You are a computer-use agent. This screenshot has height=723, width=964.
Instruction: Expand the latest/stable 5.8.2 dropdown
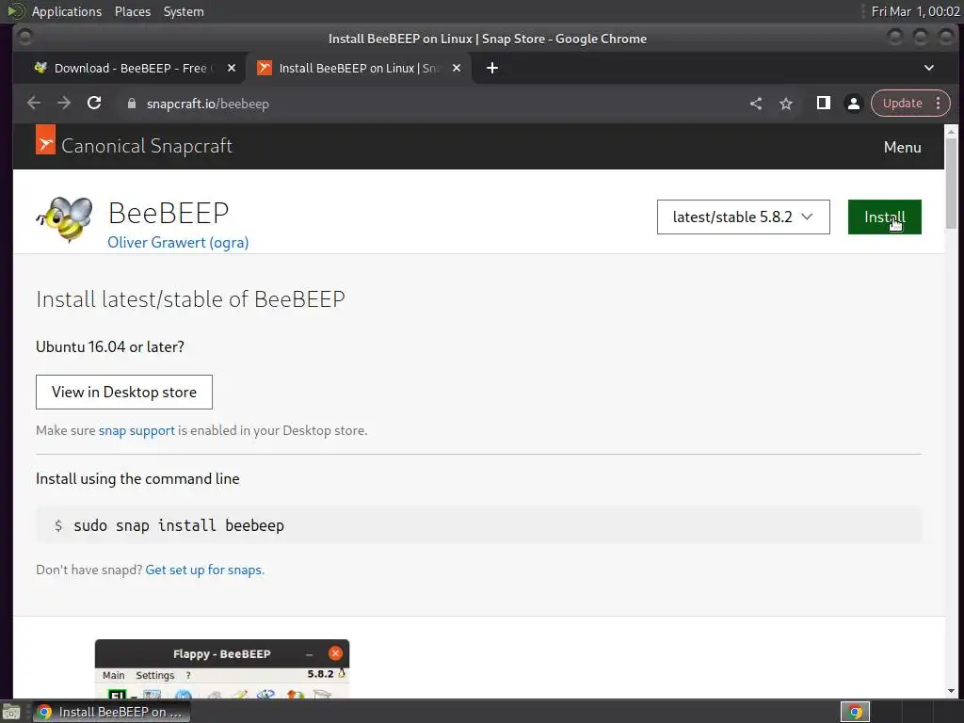[x=744, y=217]
